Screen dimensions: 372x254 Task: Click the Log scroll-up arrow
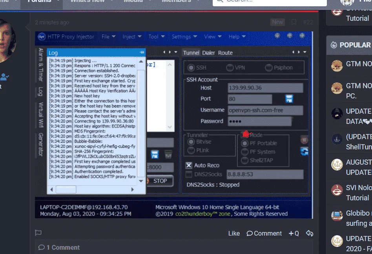coord(141,62)
